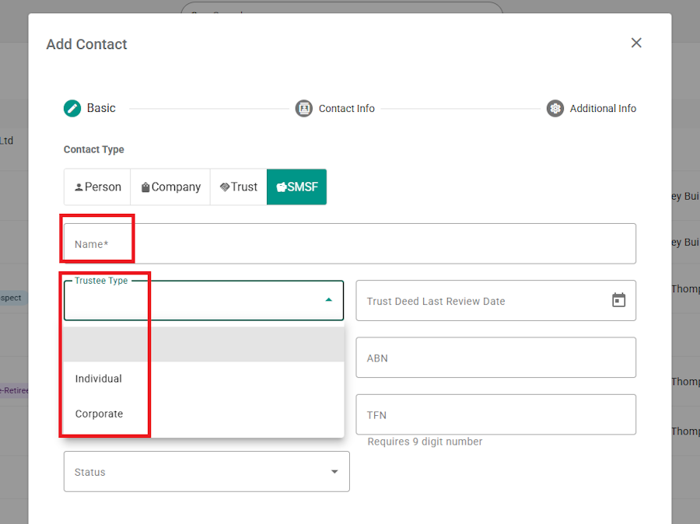
Task: Click the Name input field
Action: (349, 243)
